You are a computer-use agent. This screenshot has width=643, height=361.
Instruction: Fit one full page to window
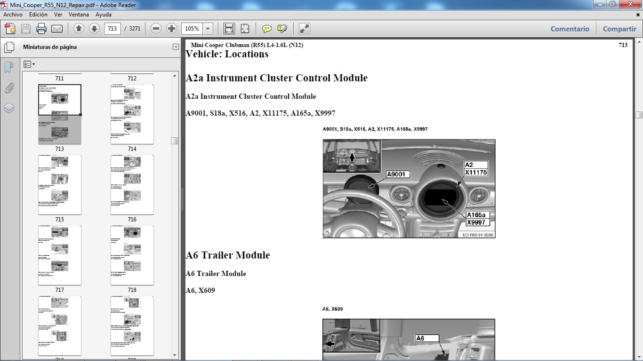(245, 29)
